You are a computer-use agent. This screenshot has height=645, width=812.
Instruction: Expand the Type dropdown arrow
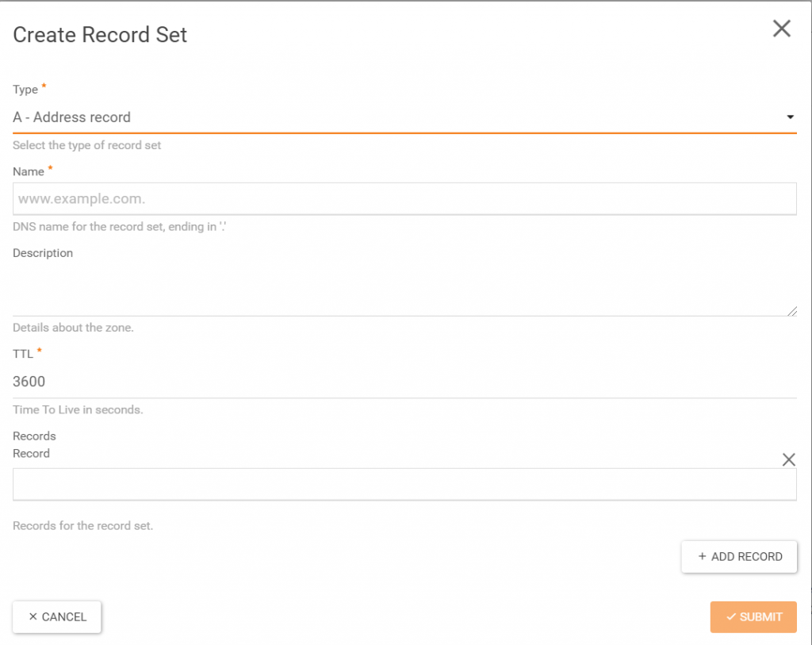point(790,117)
